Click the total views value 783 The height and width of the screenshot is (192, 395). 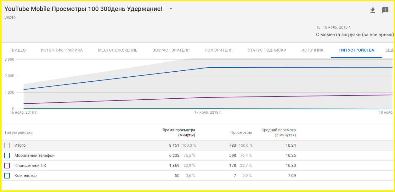(x=233, y=145)
